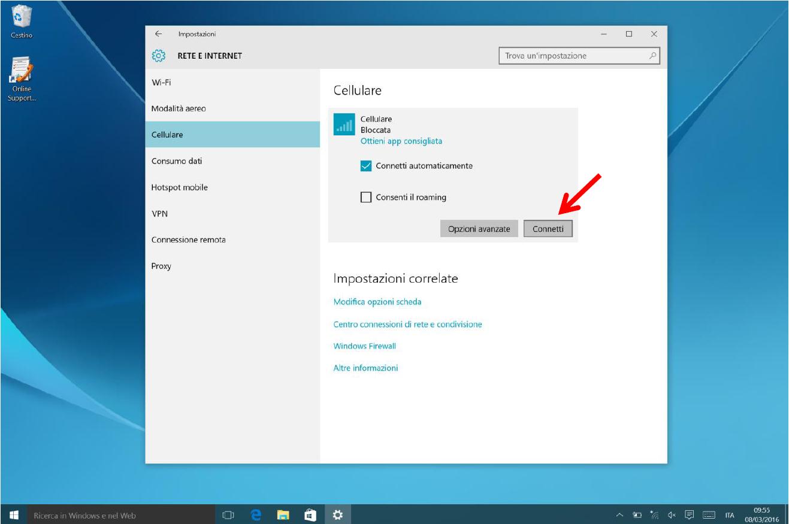Click the settings gear icon beside RETE E INTERNET
The image size is (789, 524).
(x=158, y=56)
